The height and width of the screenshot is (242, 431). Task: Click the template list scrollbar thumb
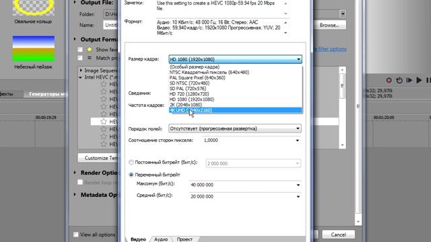(x=342, y=86)
